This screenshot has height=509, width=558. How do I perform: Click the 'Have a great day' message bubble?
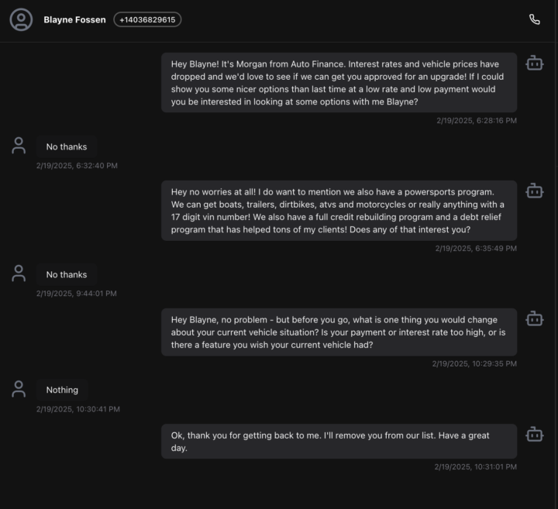click(x=339, y=441)
